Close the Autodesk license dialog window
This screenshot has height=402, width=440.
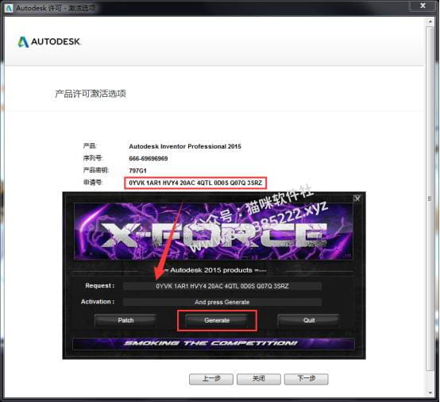tap(423, 6)
